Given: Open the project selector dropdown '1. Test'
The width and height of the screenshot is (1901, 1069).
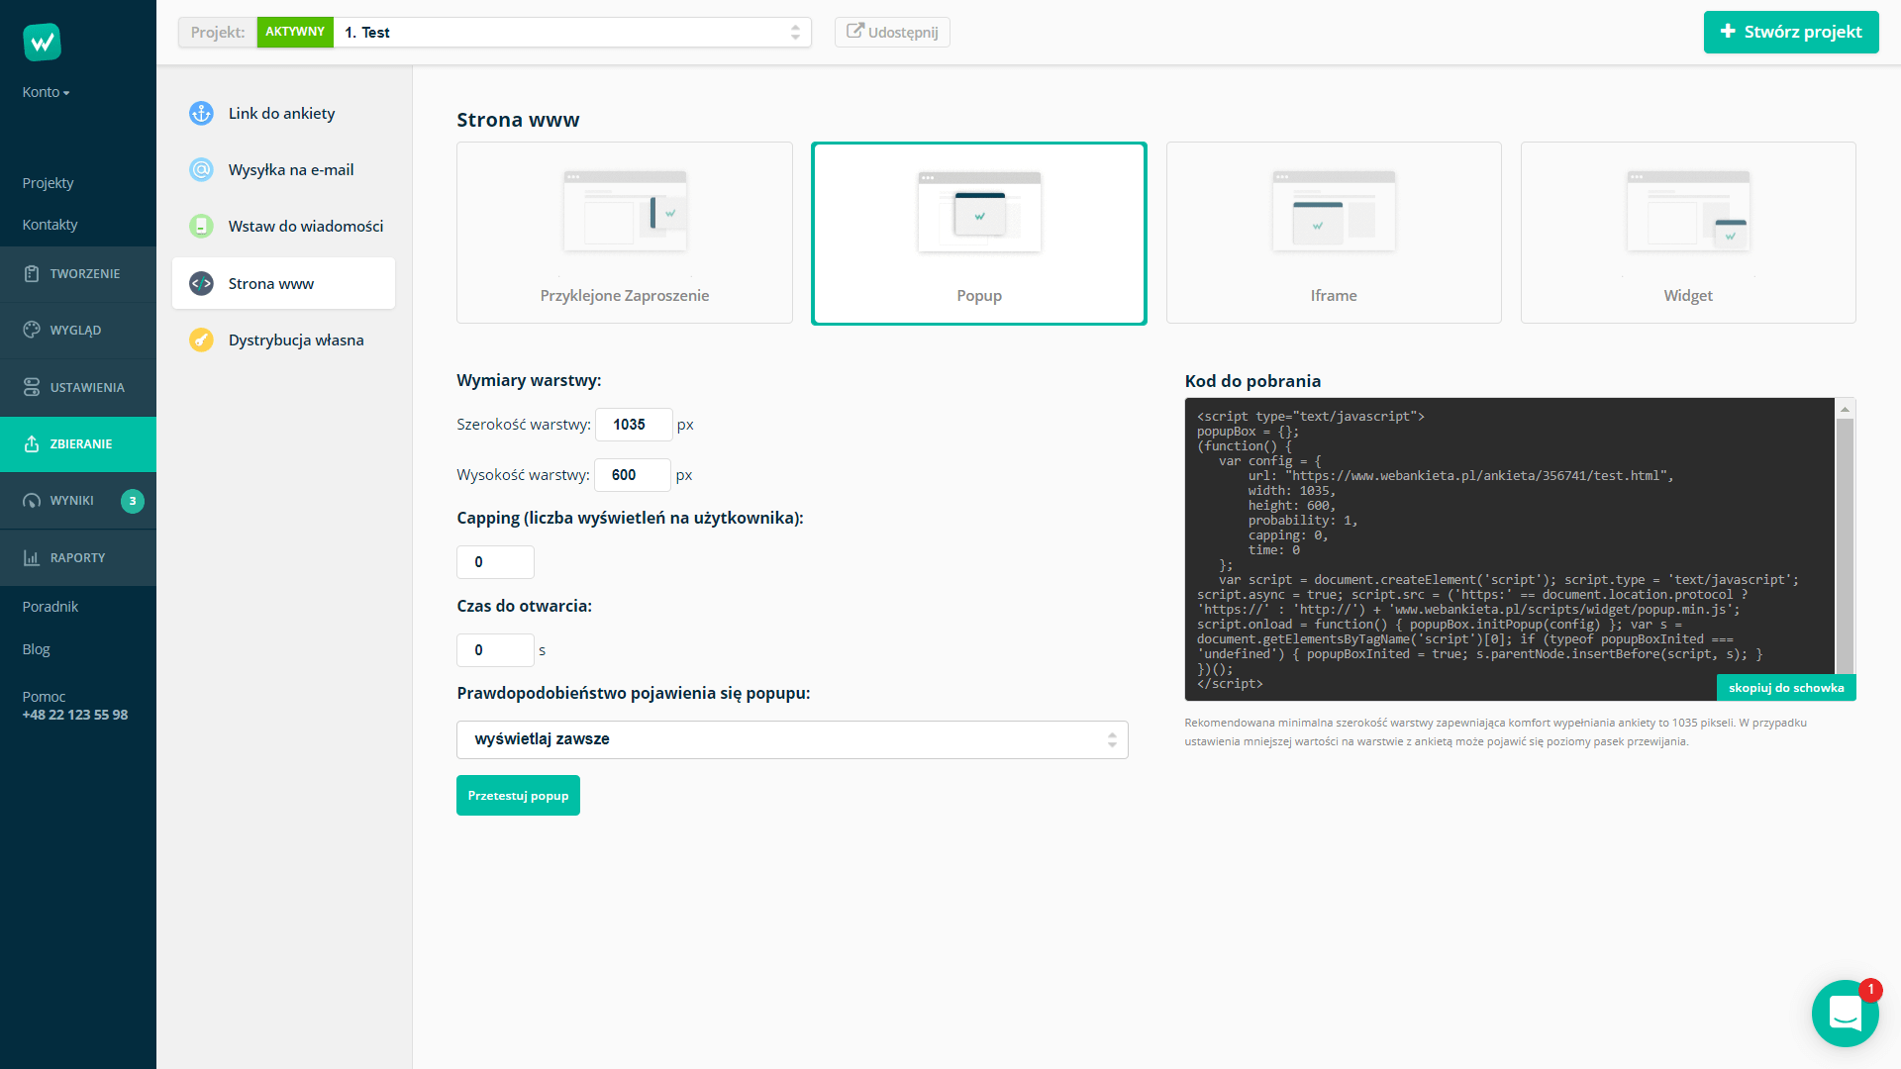Looking at the screenshot, I should point(572,32).
